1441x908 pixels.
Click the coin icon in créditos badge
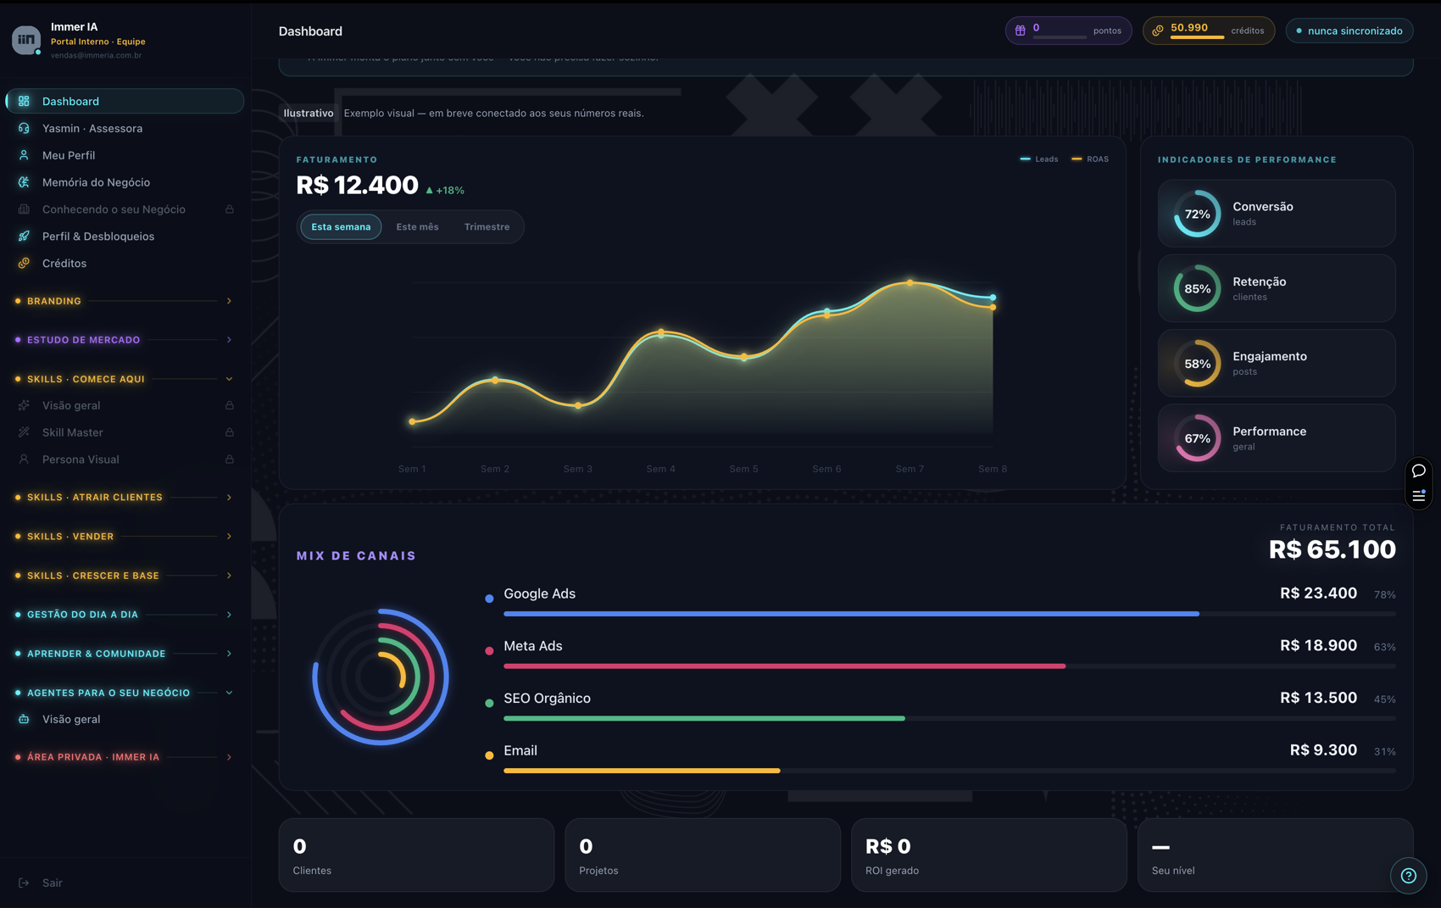click(1158, 31)
